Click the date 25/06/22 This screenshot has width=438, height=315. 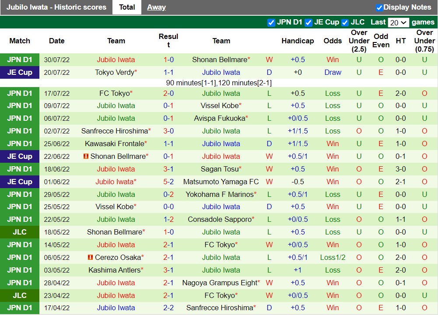57,144
